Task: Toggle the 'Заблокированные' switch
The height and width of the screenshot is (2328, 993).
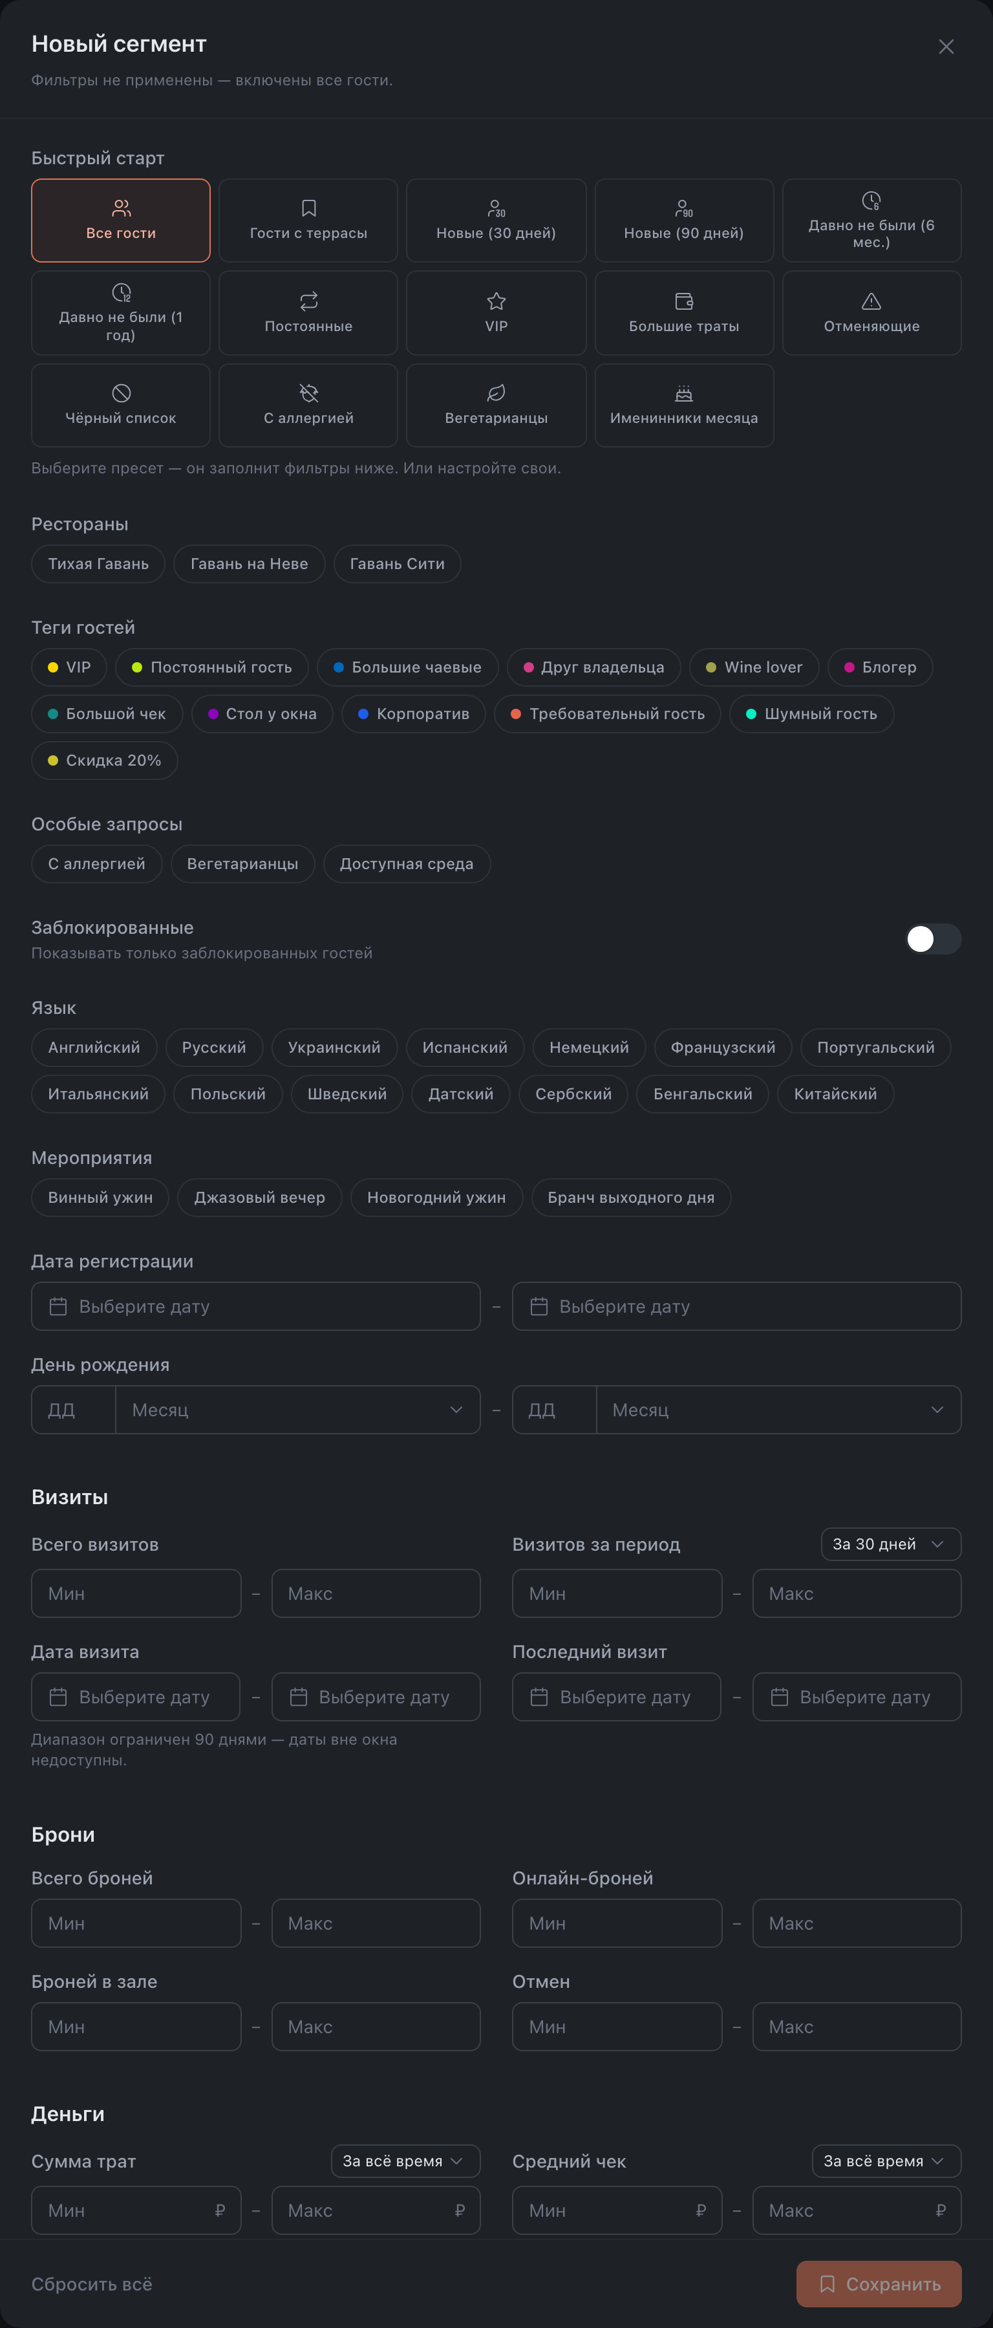Action: [934, 939]
